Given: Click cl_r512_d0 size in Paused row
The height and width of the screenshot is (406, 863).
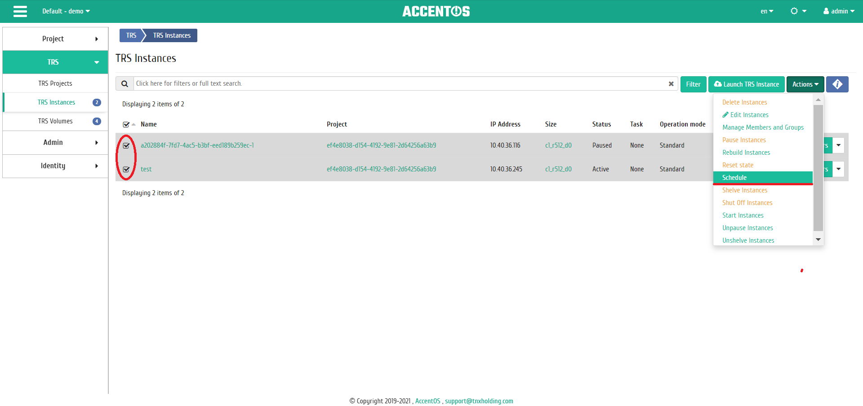Looking at the screenshot, I should [x=558, y=145].
